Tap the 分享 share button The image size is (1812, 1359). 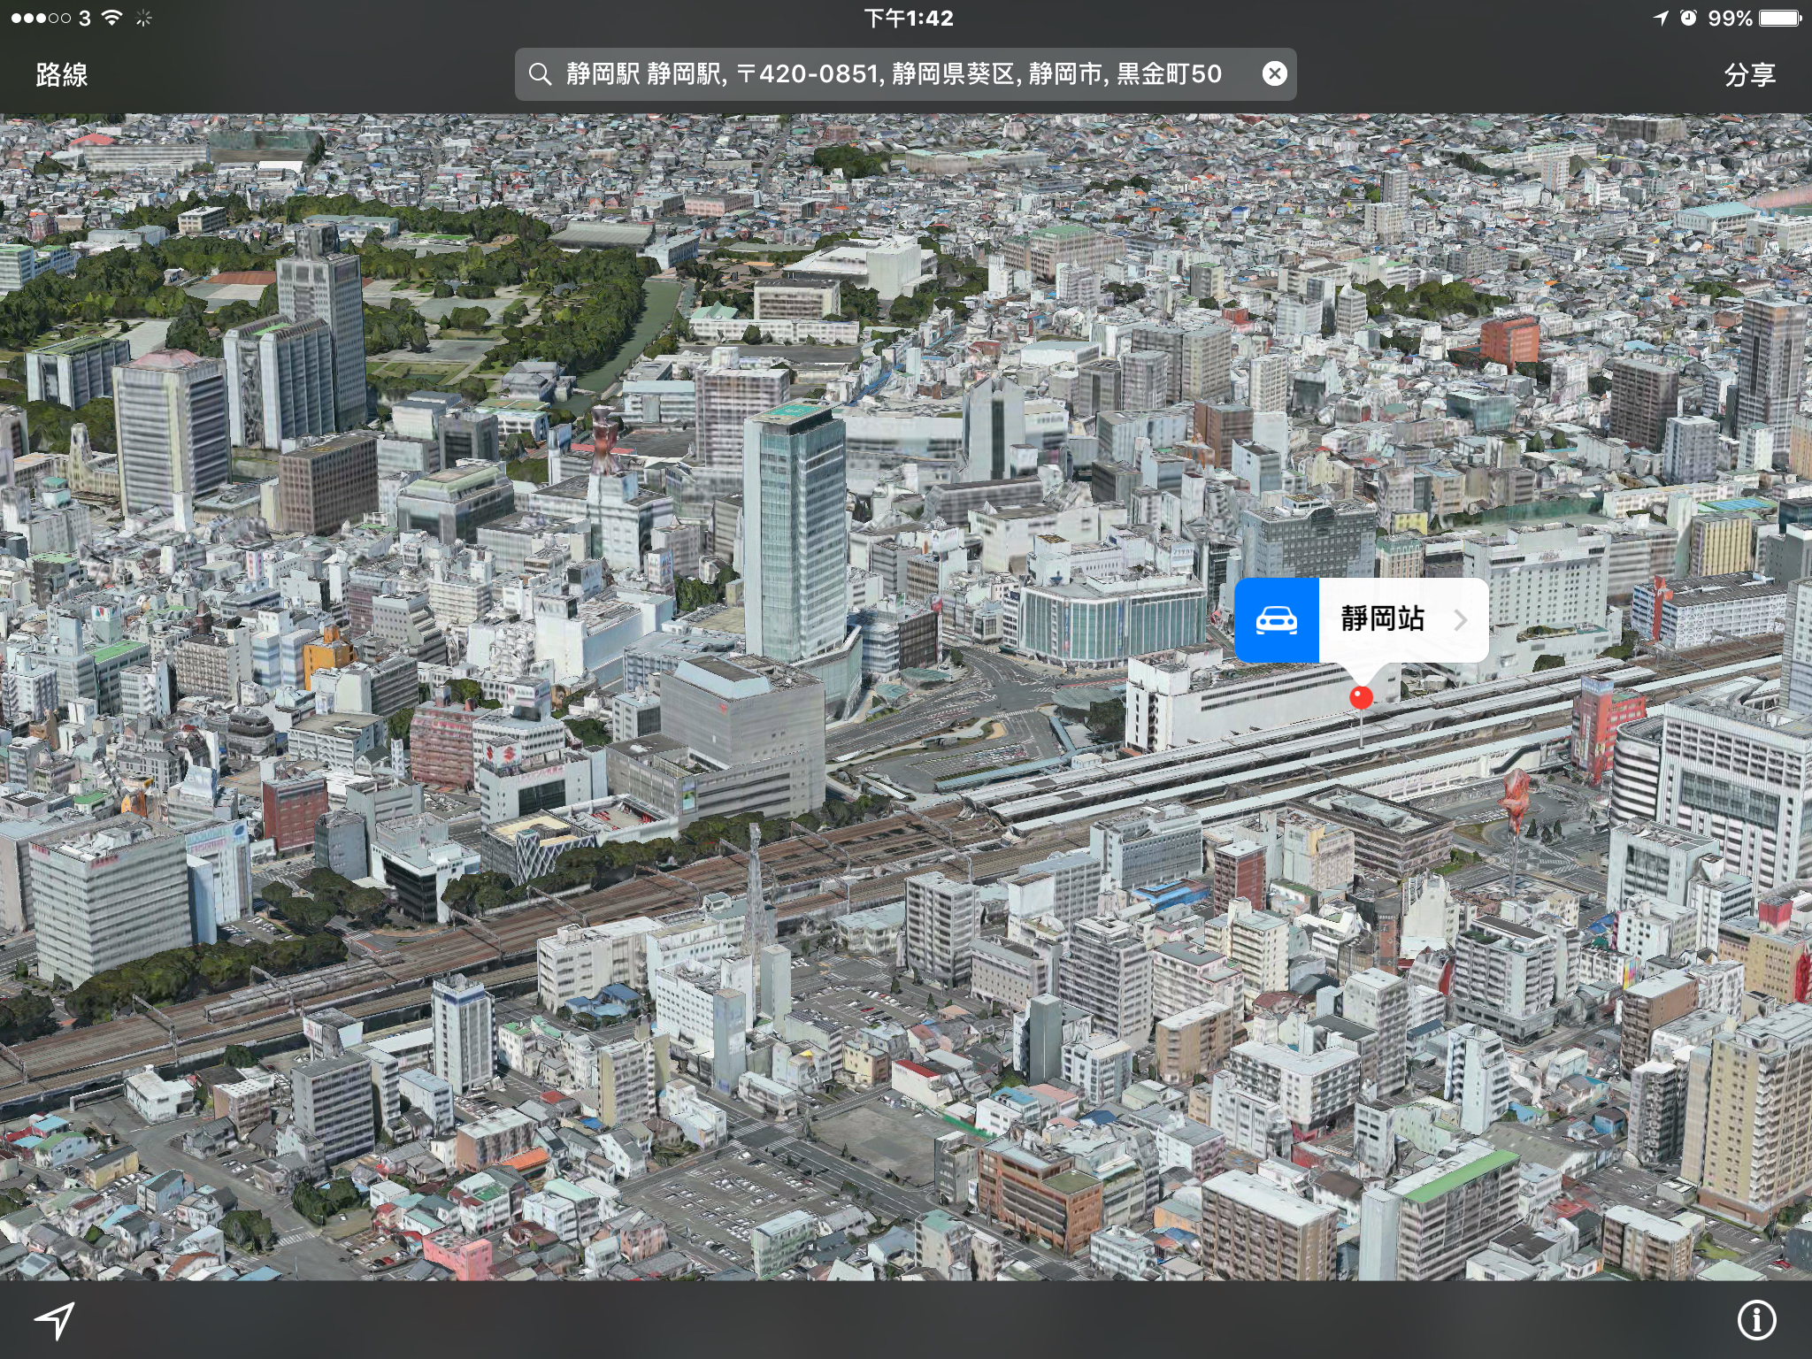pos(1749,74)
